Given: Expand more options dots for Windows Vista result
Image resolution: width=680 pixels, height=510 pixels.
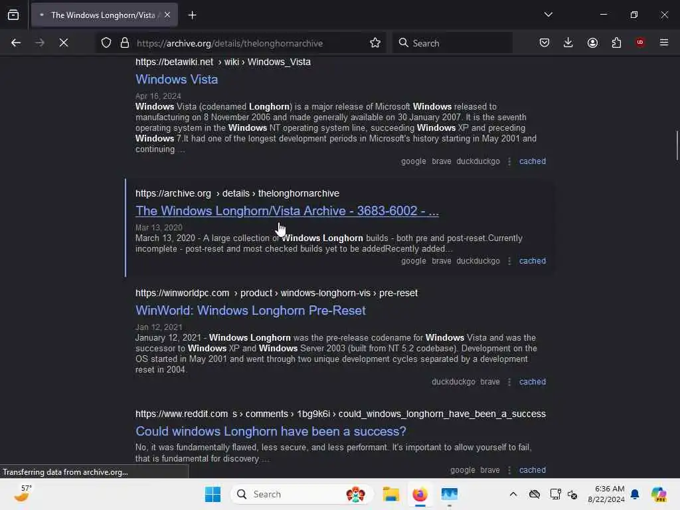Looking at the screenshot, I should pos(509,161).
